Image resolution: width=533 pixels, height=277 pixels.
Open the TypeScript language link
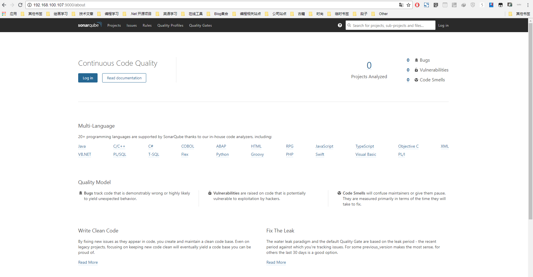click(x=365, y=146)
